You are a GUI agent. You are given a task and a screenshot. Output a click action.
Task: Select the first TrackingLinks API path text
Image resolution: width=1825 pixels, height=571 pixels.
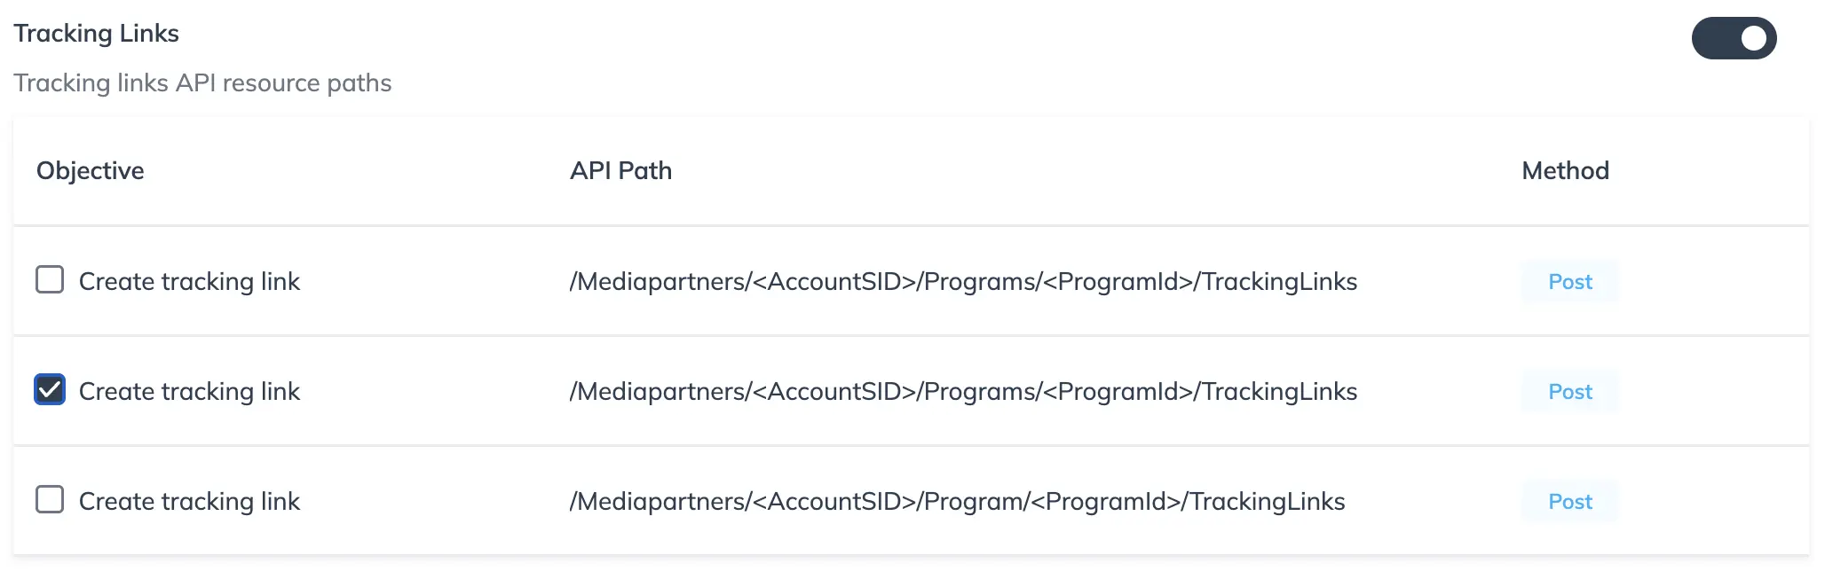963,281
